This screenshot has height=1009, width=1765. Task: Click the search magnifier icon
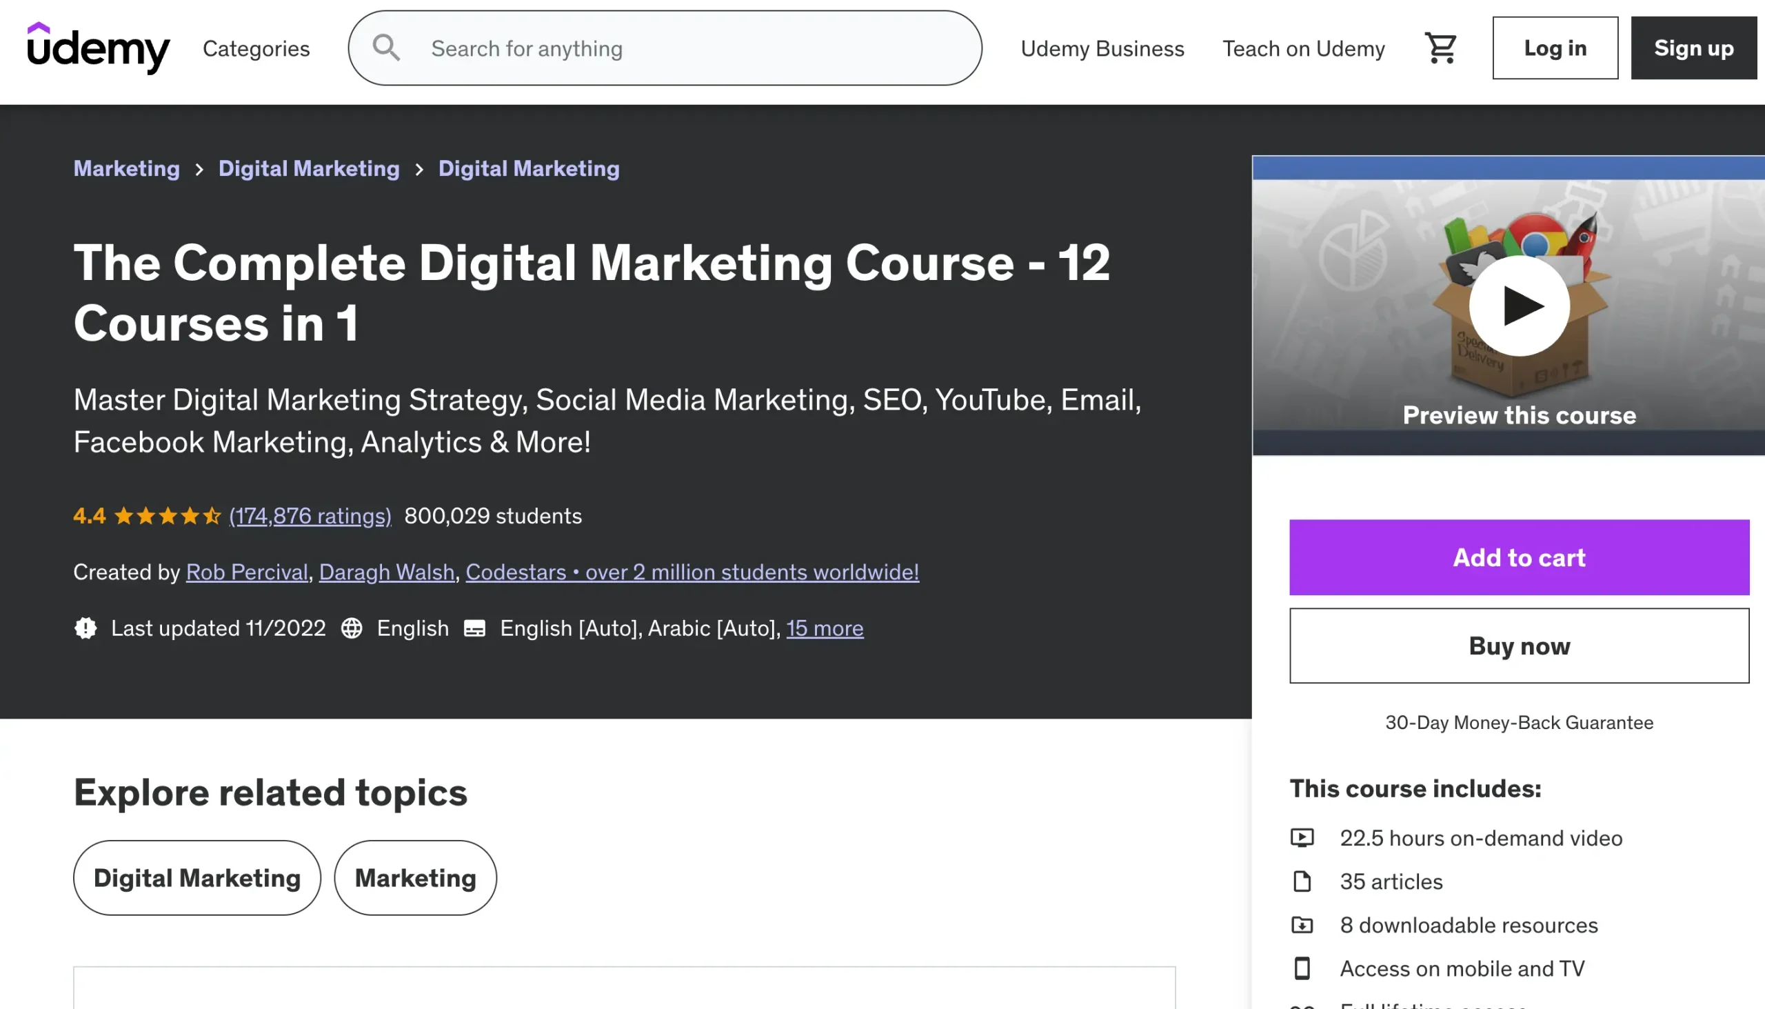(386, 48)
